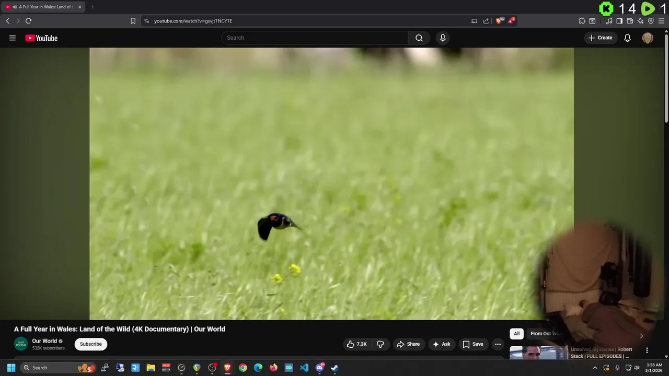Share this page from the address bar
Screen dimensions: 669x376
486,21
